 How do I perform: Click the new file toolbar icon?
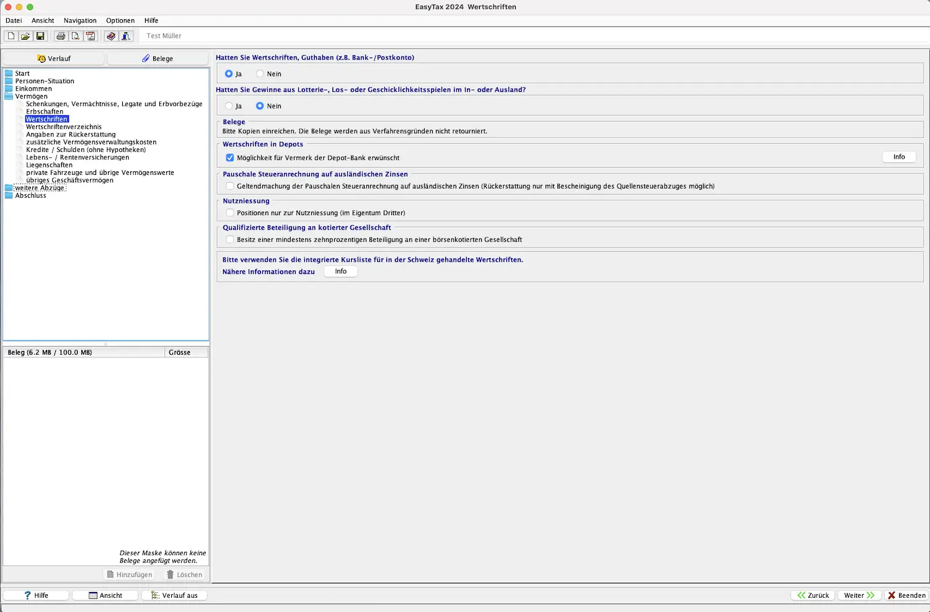tap(11, 36)
